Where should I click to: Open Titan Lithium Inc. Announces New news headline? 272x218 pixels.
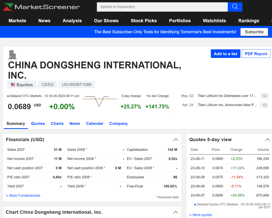click(227, 105)
